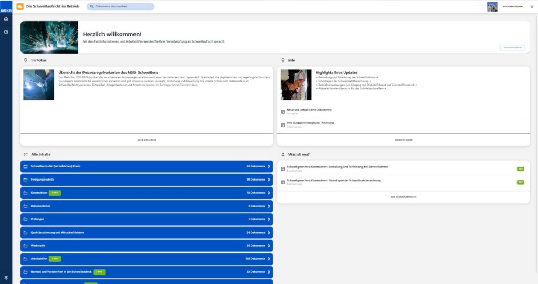Open the user profile avatar image
This screenshot has height=284, width=538.
pos(492,6)
